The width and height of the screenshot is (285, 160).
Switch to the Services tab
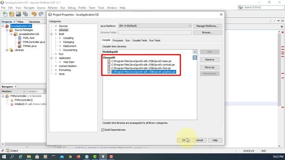pyautogui.click(x=34, y=22)
